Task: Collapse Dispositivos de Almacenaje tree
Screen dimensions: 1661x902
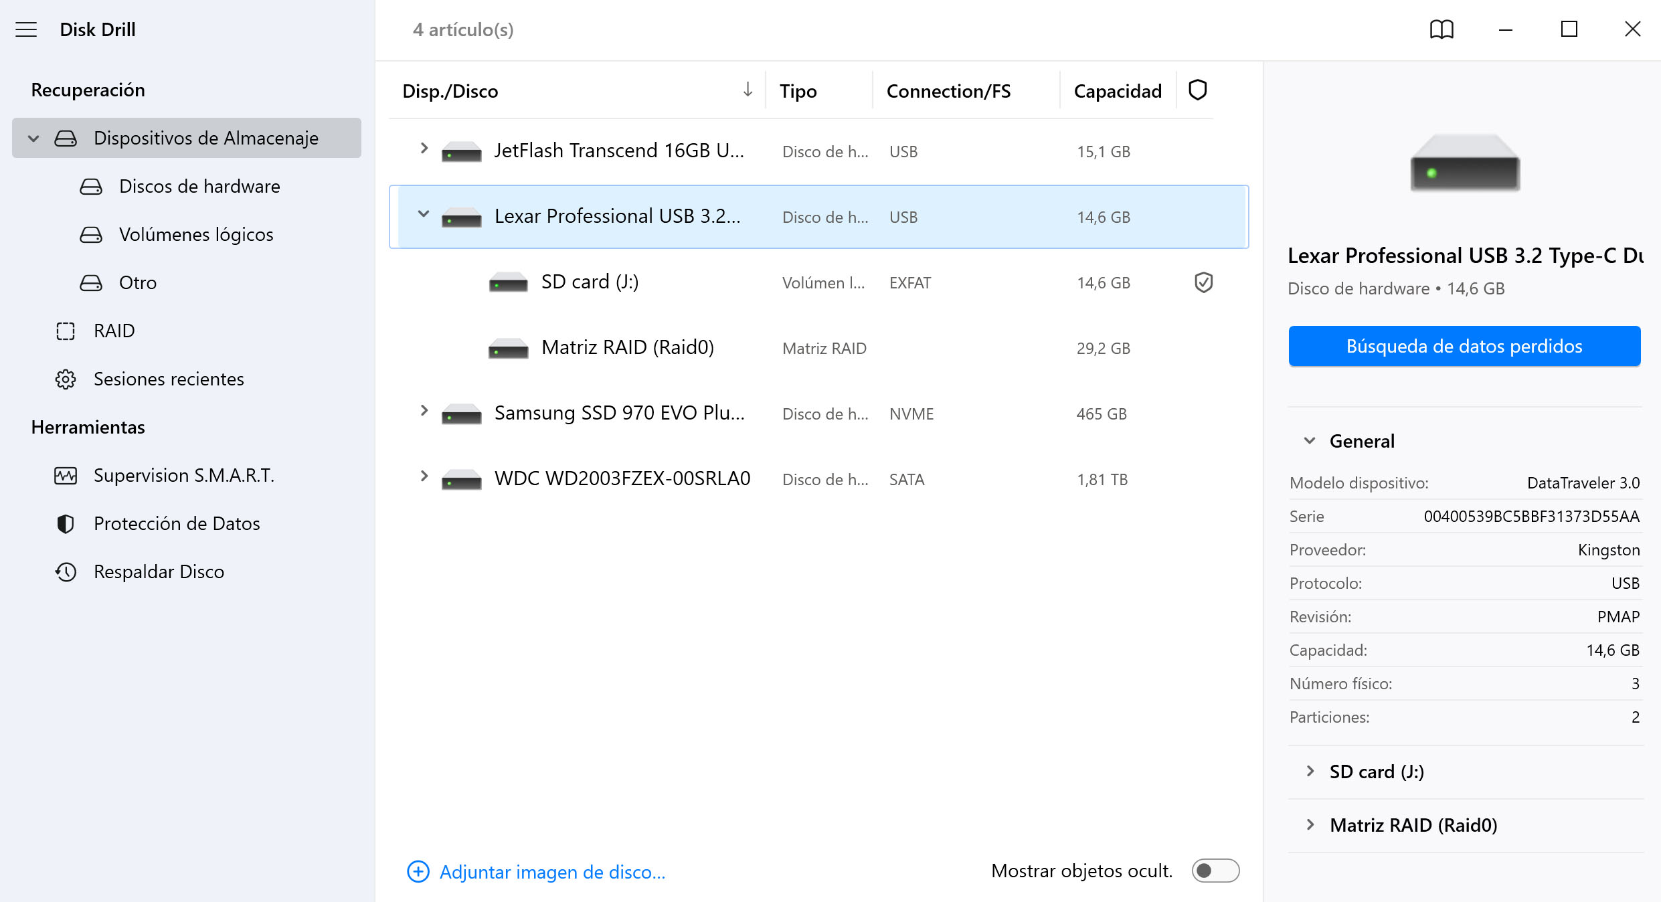Action: [x=33, y=139]
